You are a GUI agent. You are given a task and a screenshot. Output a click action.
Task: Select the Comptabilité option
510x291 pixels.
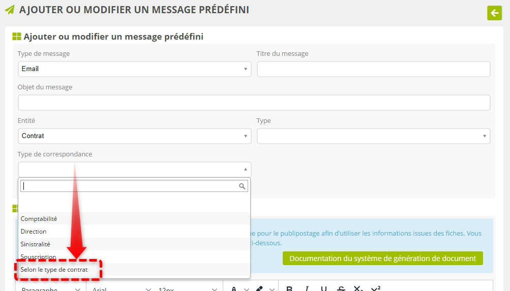click(39, 219)
